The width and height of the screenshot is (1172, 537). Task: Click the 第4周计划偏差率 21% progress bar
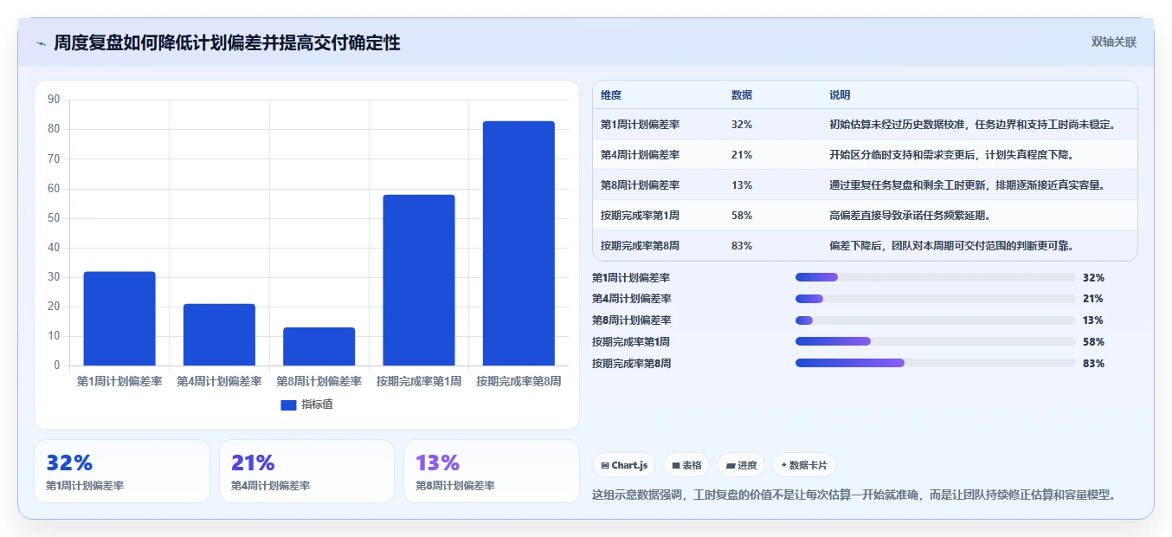click(x=935, y=299)
